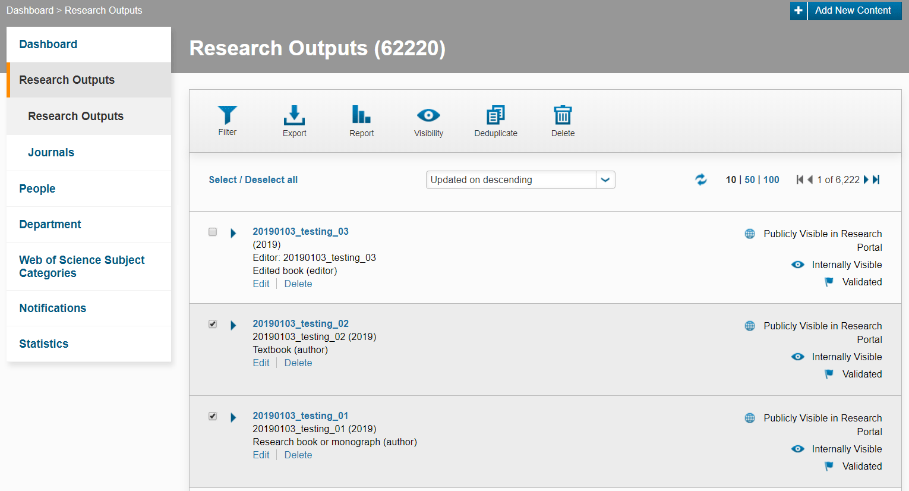The height and width of the screenshot is (491, 909).
Task: Click Validated flag icon for 20190103_testing_03
Action: point(829,282)
